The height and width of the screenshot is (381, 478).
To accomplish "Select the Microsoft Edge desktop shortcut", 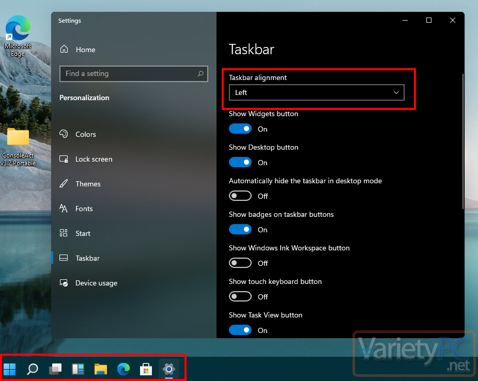I will 18,36.
